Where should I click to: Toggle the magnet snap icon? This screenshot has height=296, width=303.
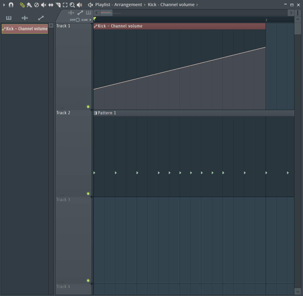point(11,5)
